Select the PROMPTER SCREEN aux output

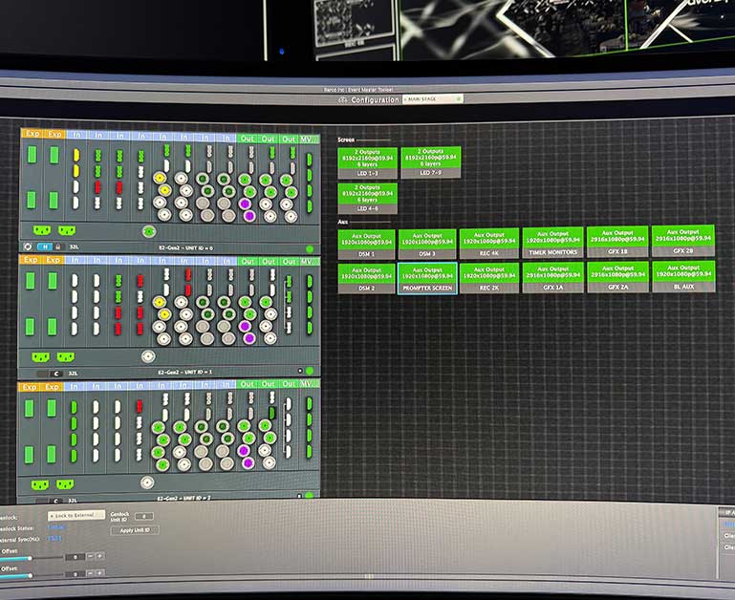[x=427, y=276]
